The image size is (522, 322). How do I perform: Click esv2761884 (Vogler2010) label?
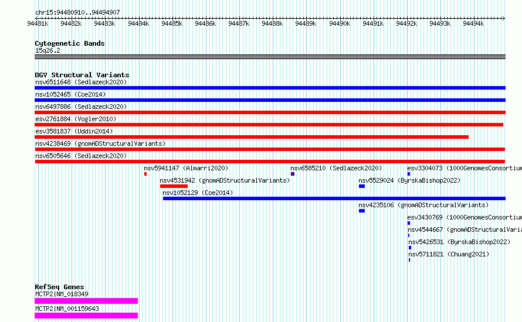point(76,119)
